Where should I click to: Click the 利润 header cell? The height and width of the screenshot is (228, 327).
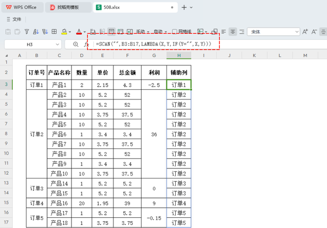pyautogui.click(x=154, y=72)
